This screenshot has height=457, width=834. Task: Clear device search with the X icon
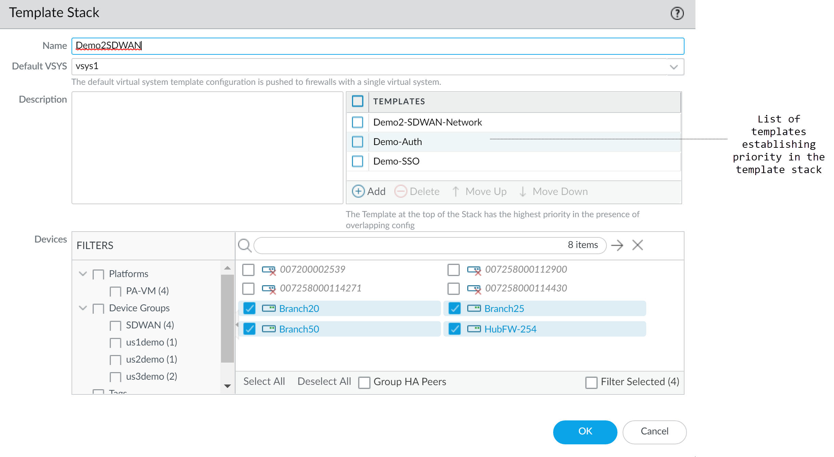637,245
